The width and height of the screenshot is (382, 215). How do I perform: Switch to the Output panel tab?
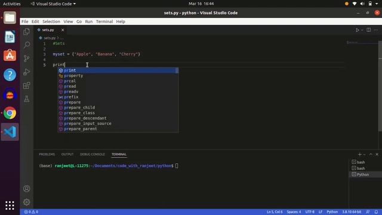(67, 154)
